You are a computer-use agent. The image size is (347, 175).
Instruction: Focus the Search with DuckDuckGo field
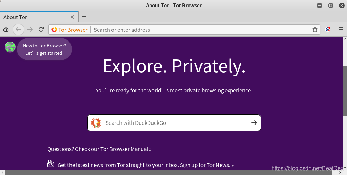point(174,123)
